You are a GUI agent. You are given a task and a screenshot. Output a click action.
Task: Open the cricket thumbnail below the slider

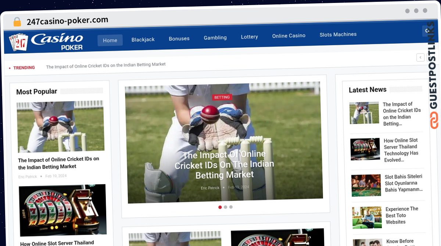point(175,239)
